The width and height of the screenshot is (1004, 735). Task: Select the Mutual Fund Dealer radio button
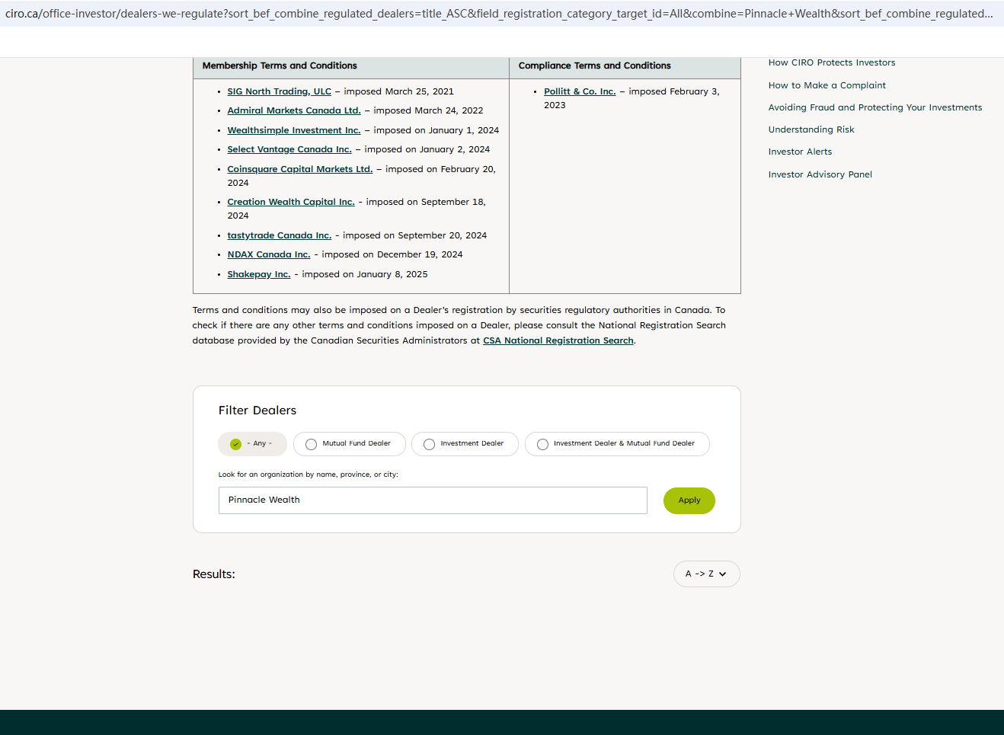[349, 444]
